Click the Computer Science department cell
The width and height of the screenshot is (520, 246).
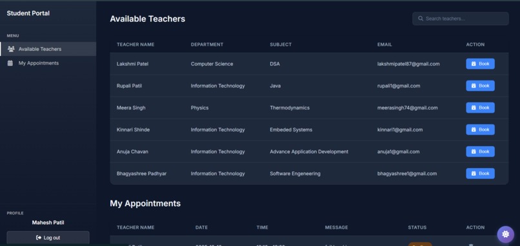tap(212, 64)
